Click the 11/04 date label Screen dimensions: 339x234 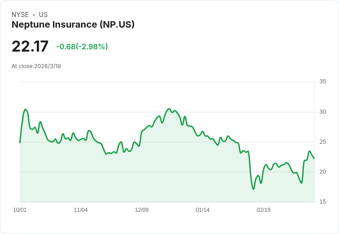coord(81,210)
